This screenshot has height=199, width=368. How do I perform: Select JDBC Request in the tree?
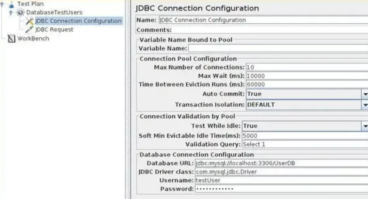click(54, 30)
